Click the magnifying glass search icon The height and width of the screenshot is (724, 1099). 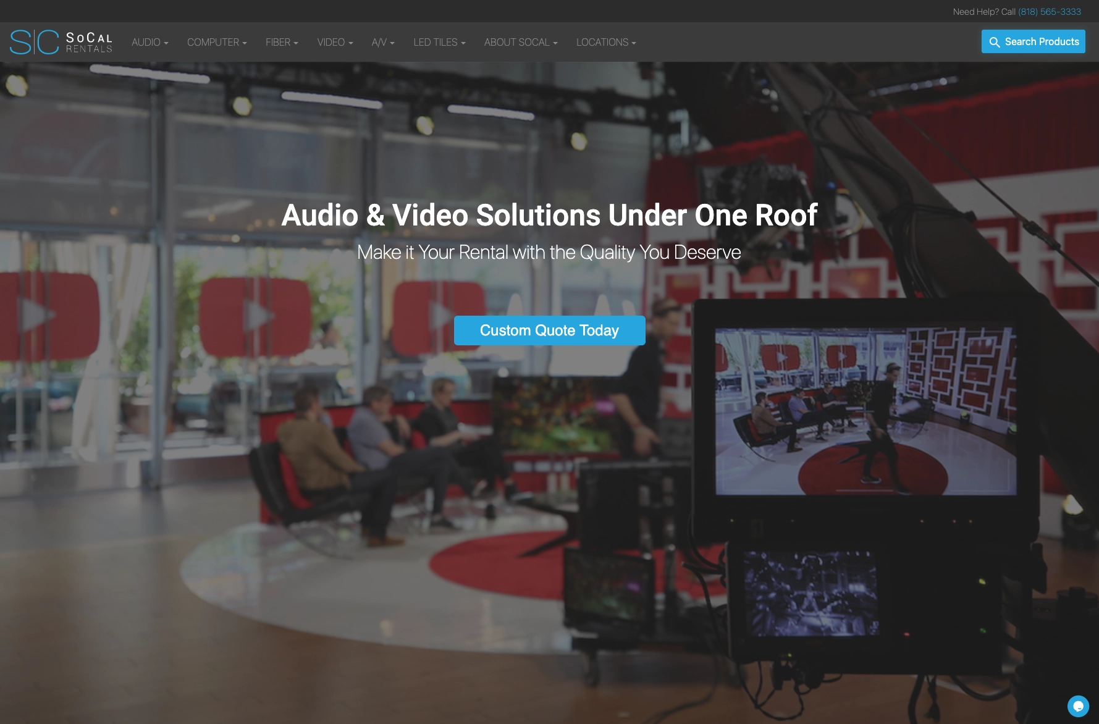pyautogui.click(x=994, y=42)
